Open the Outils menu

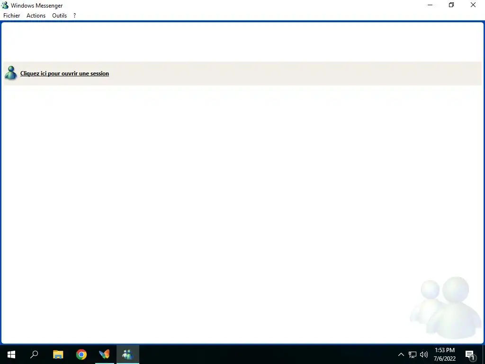(59, 16)
